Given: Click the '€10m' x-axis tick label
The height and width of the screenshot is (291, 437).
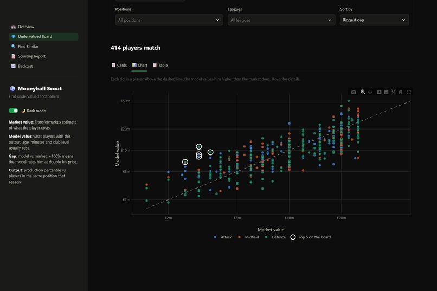Looking at the screenshot, I should tap(290, 218).
